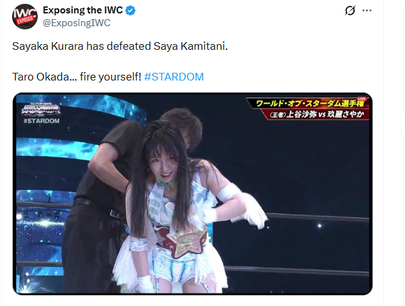
Task: Click the Japanese 'vs' match caption
Action: coord(316,114)
